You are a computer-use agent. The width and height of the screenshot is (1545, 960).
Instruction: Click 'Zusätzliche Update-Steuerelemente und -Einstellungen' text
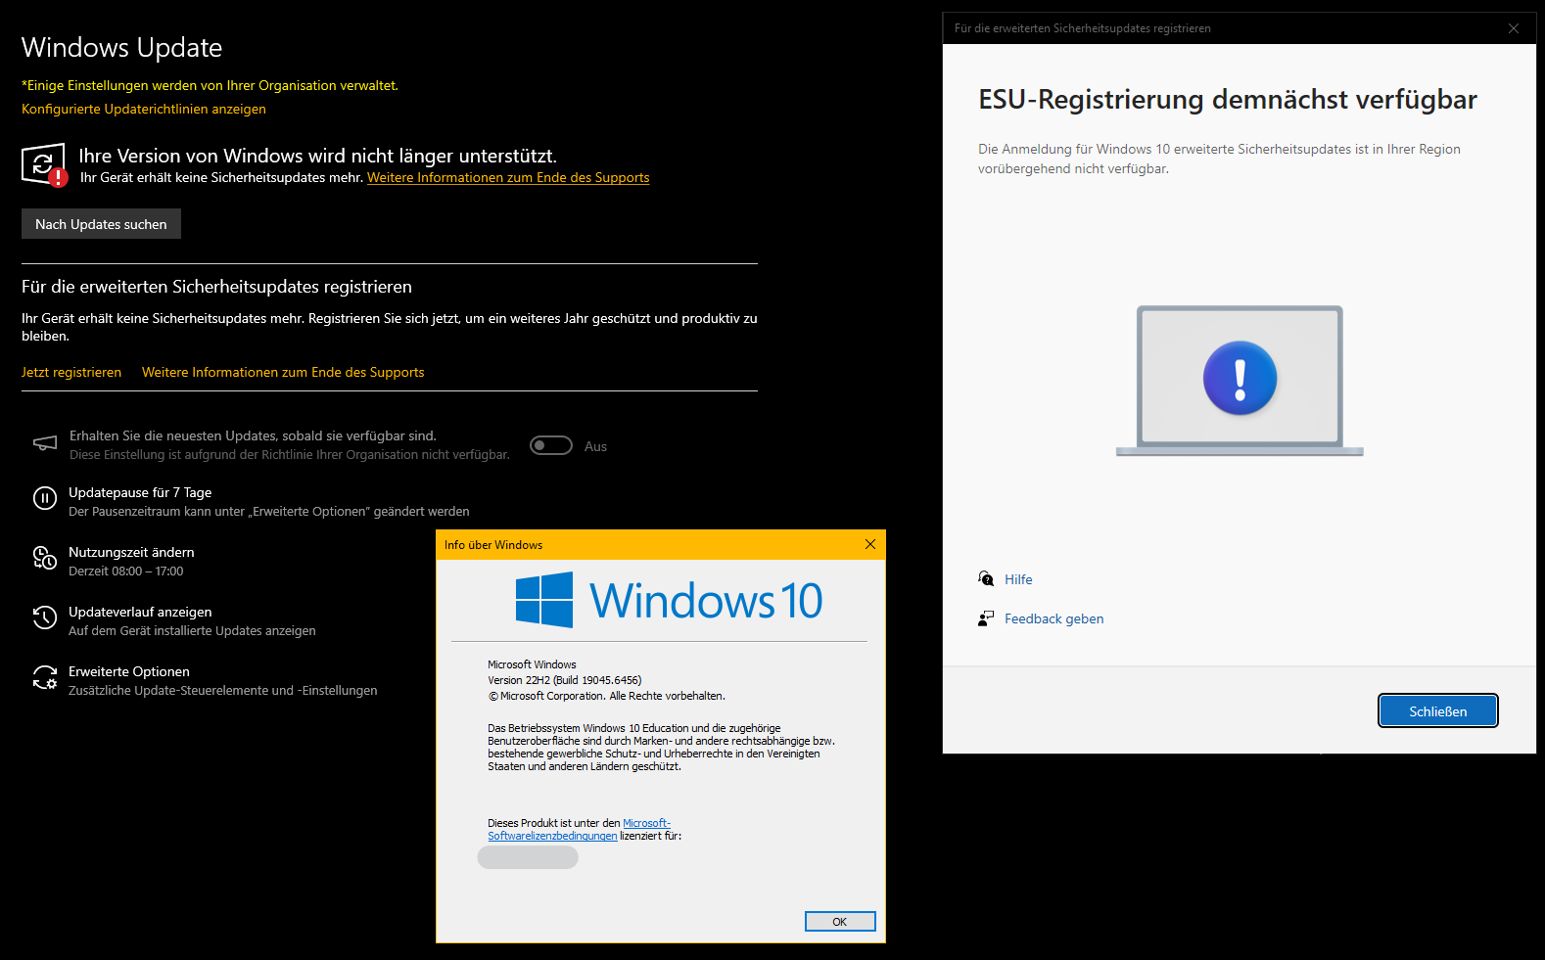point(223,690)
